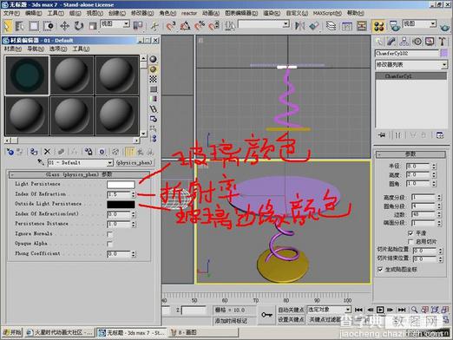This screenshot has height=340, width=453.
Task: Open the Schematic View toolbar icon
Action: click(x=362, y=26)
